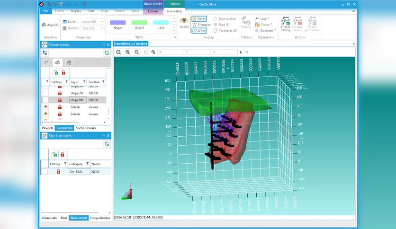Click the Enable Editing icon
Image resolution: width=396 pixels, height=229 pixels.
tap(285, 24)
